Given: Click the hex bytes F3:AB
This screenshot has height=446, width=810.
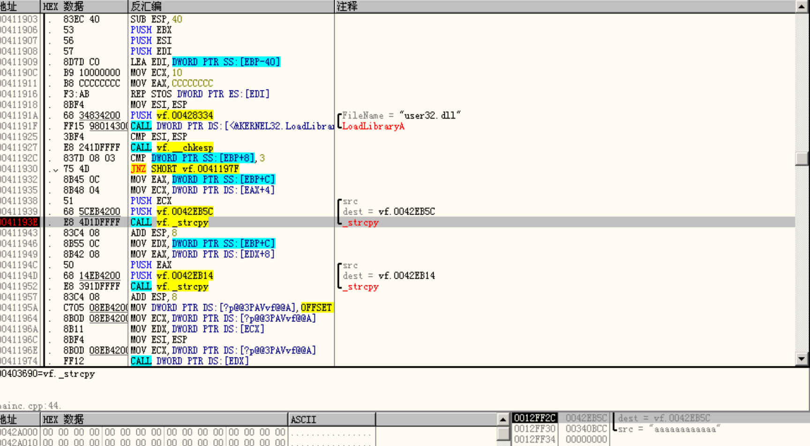Looking at the screenshot, I should pyautogui.click(x=76, y=94).
